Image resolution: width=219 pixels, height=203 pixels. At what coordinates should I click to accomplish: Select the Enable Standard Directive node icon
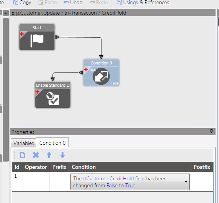click(x=53, y=99)
